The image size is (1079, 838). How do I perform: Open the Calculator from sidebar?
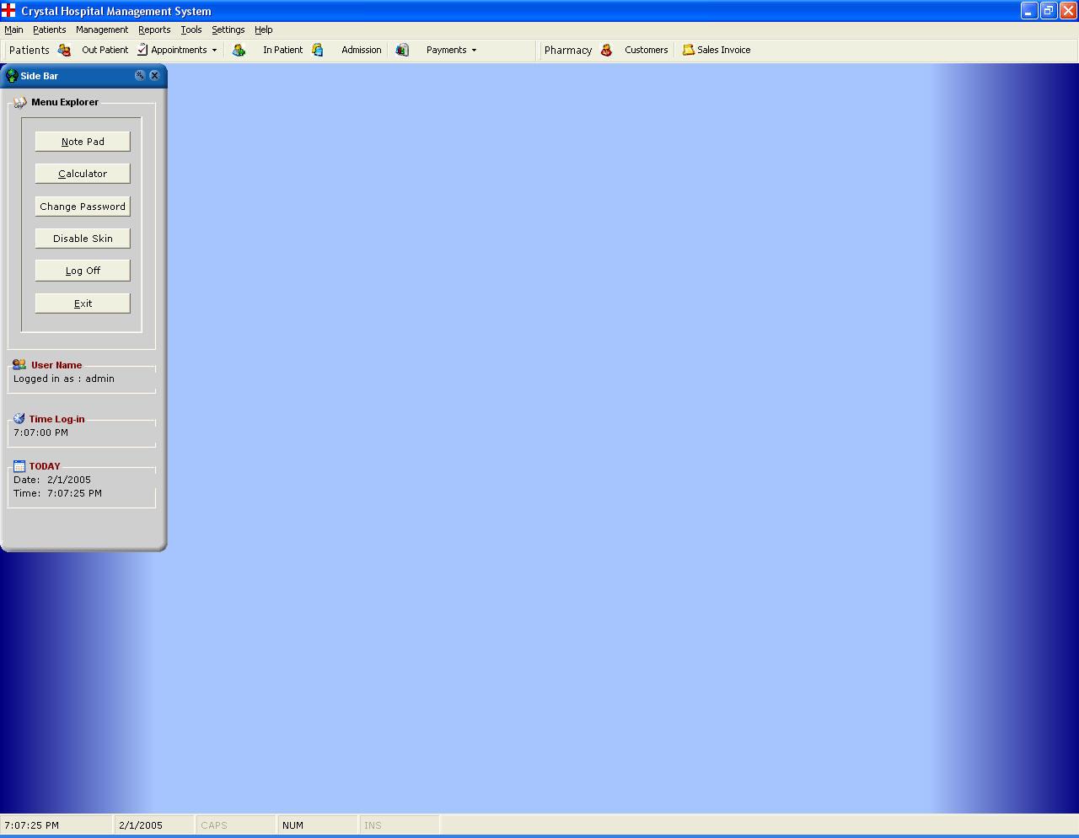[83, 174]
